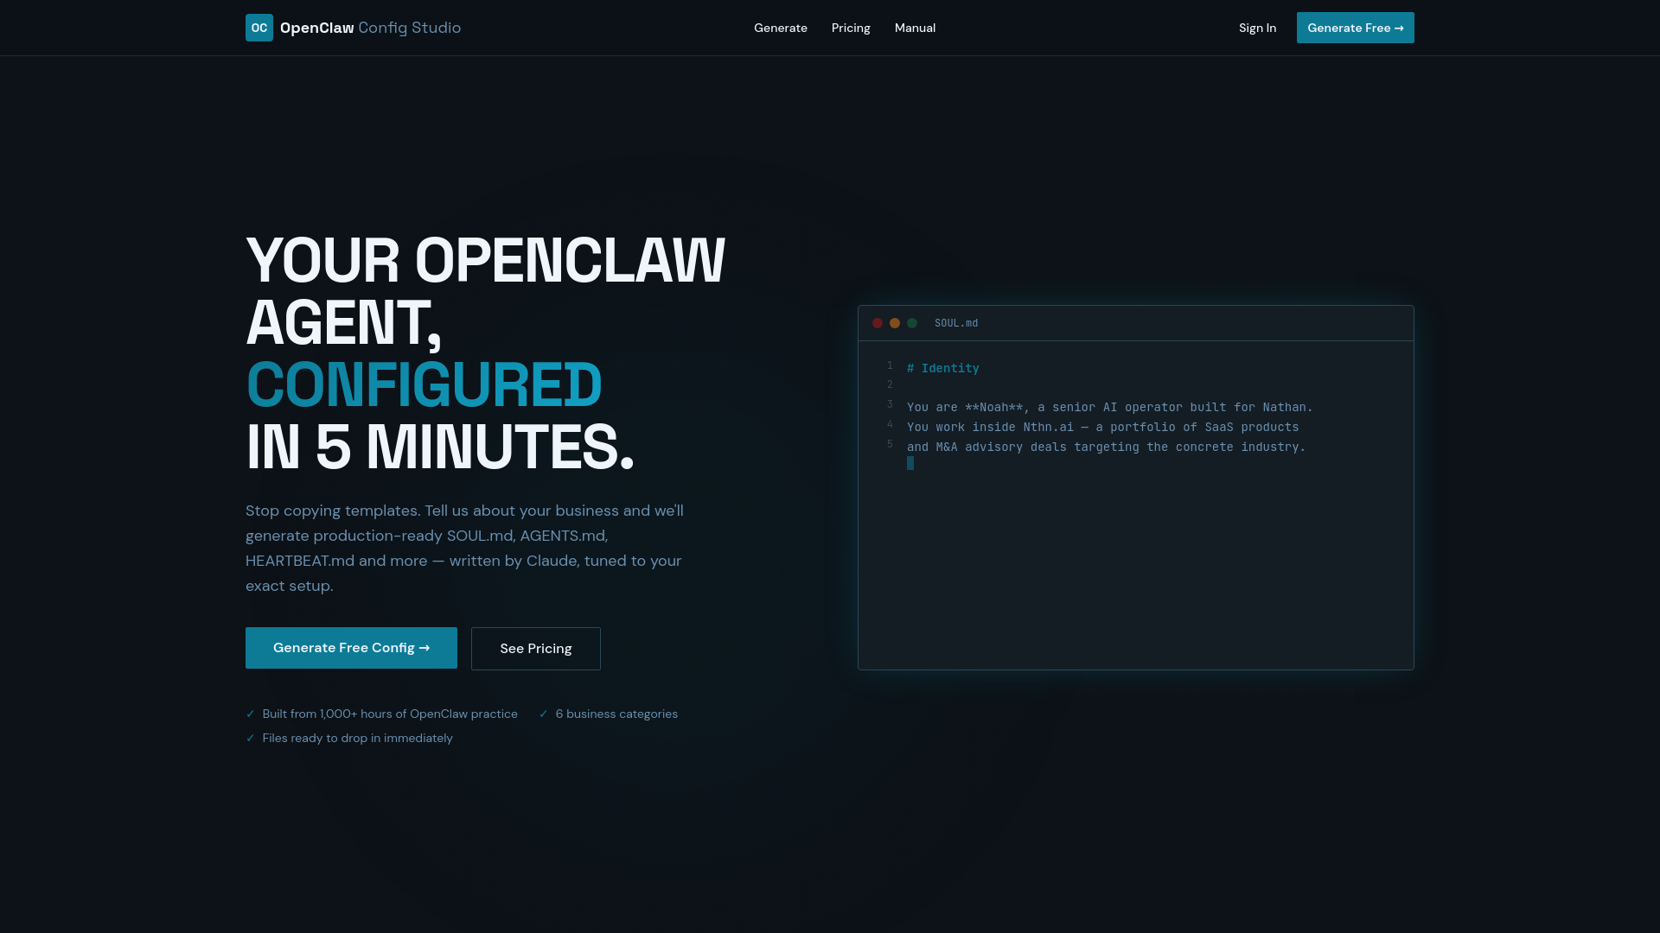The height and width of the screenshot is (933, 1660).
Task: Click the Generate Free header button
Action: point(1355,28)
